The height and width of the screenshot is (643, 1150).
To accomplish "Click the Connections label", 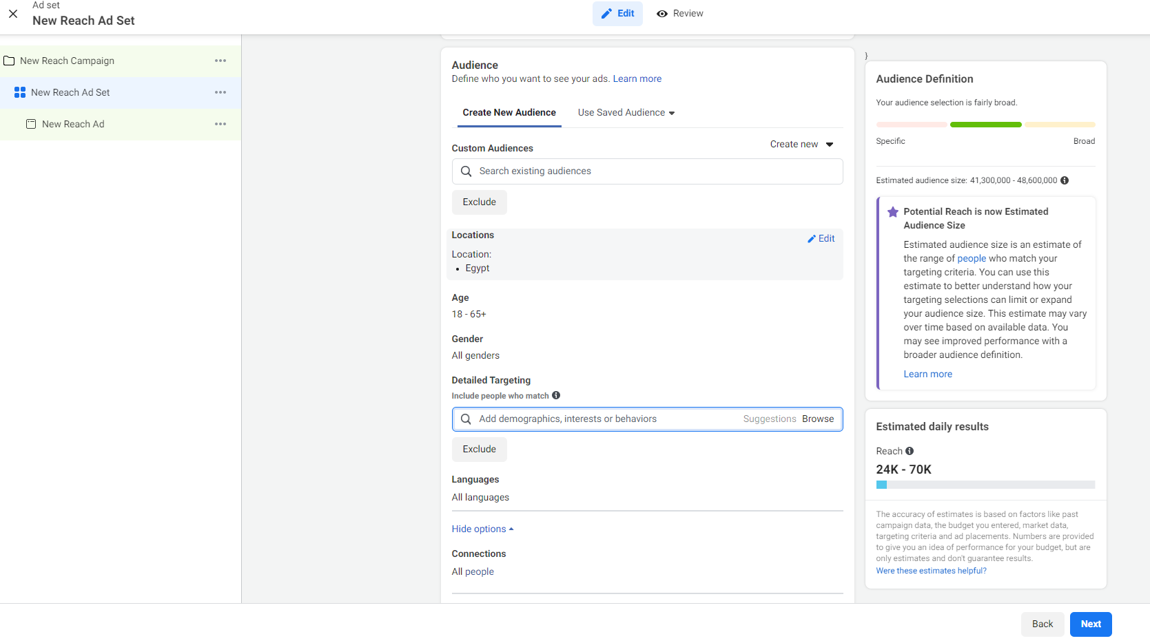I will [x=479, y=554].
